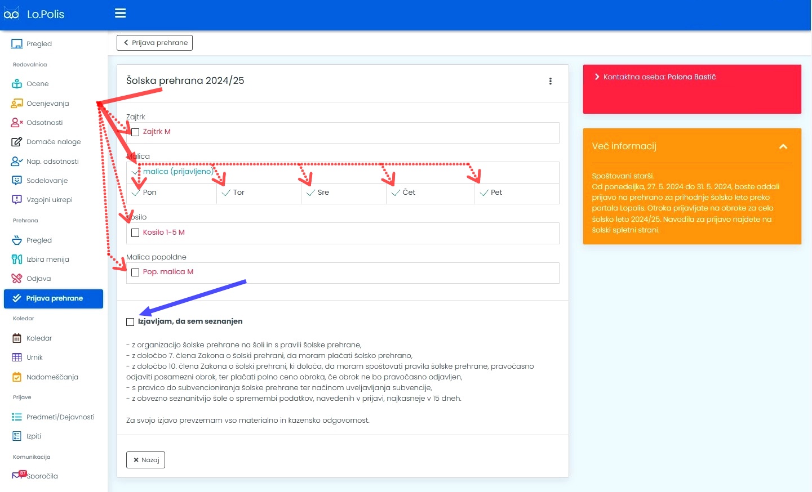The image size is (812, 492).
Task: Open the Predmeti/Dejavnosti sidebar item
Action: coord(60,417)
